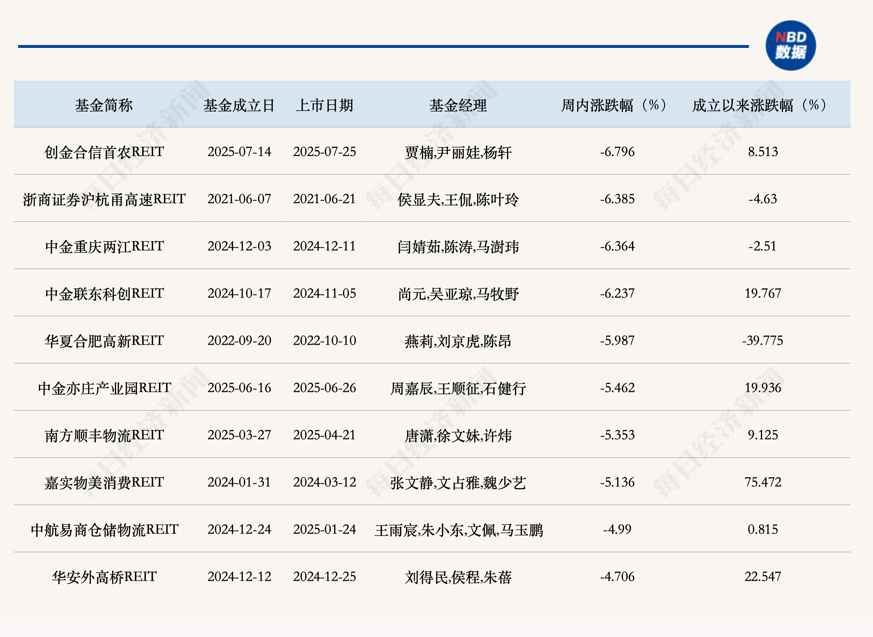Click listing date 2024-11-05
The height and width of the screenshot is (637, 873).
pyautogui.click(x=324, y=293)
